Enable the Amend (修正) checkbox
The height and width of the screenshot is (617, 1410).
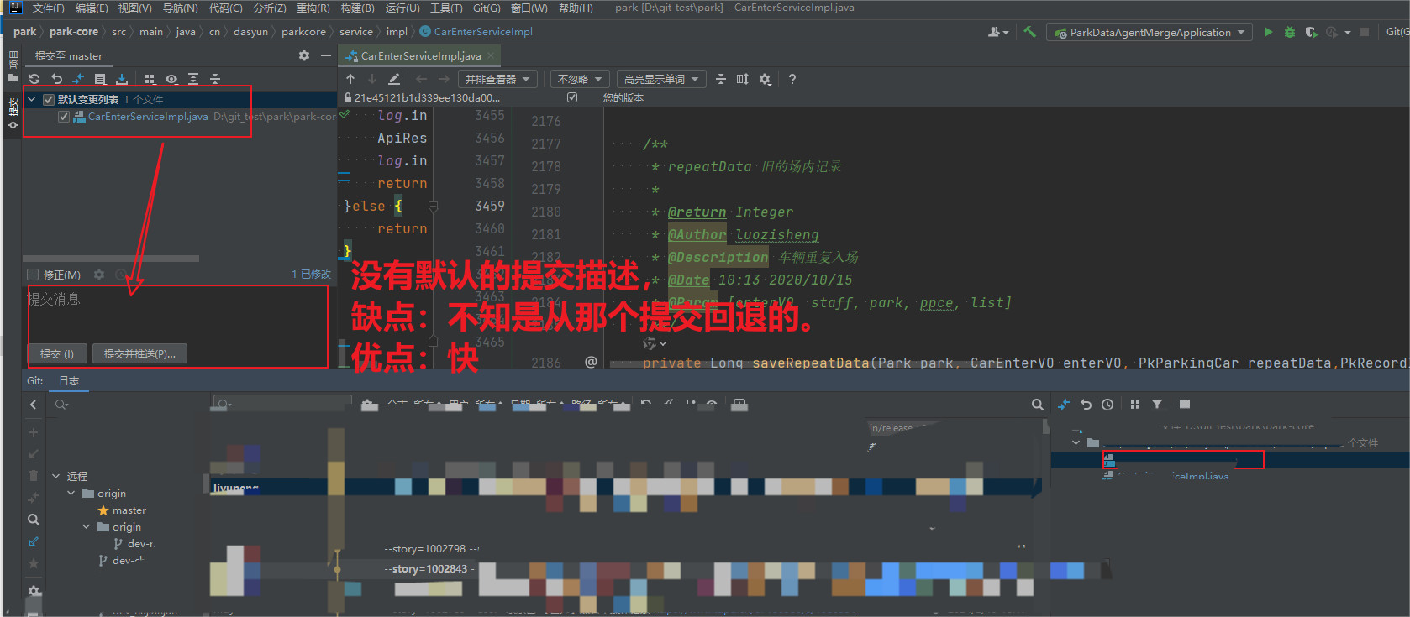click(x=33, y=275)
